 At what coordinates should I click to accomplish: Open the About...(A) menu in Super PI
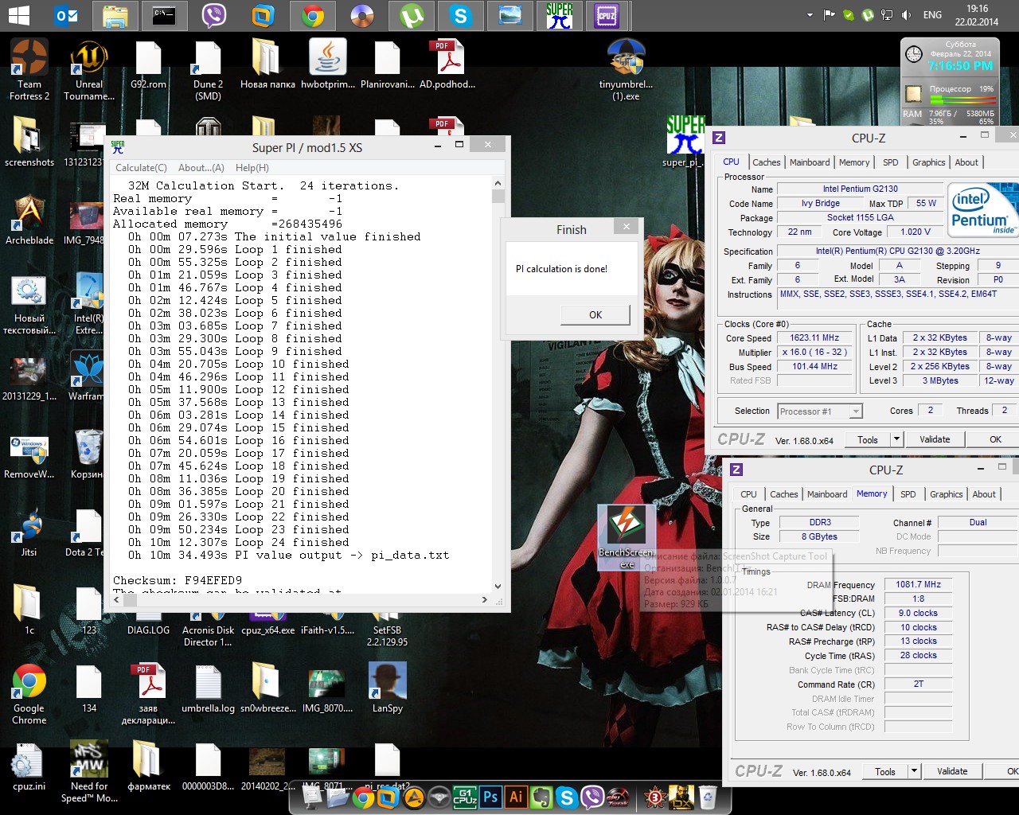[x=201, y=168]
